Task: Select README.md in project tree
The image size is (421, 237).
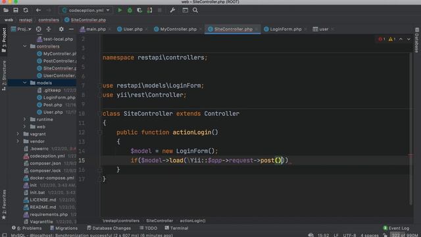Action: 40,207
